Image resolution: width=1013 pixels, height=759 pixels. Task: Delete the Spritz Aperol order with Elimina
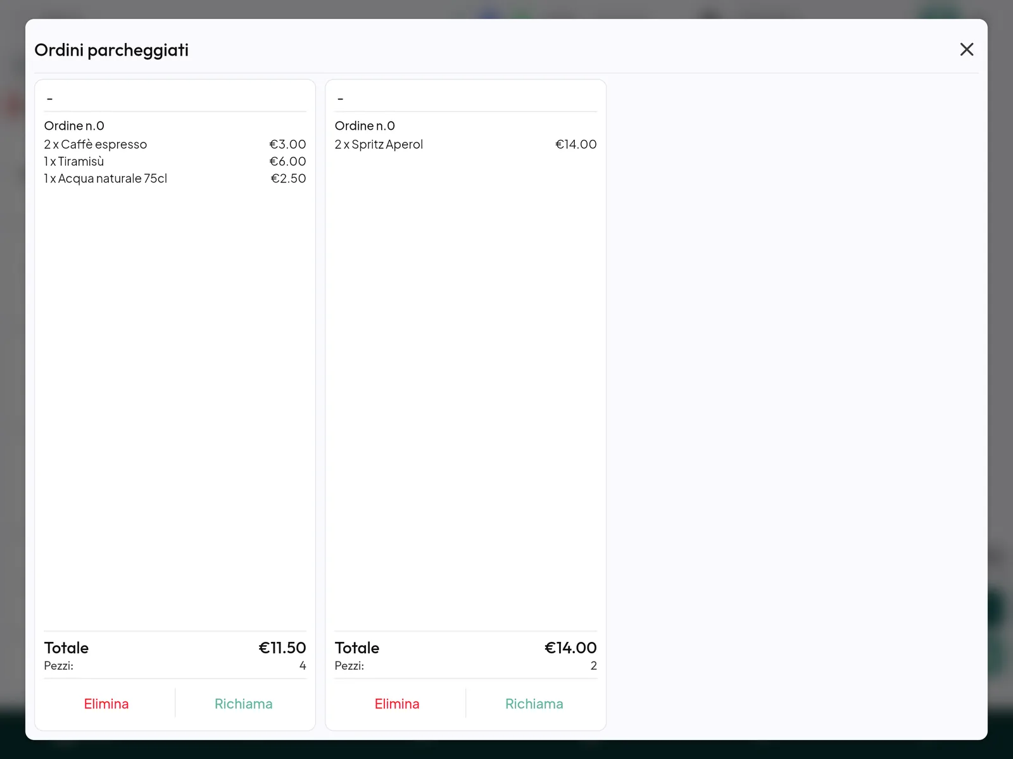pos(397,704)
